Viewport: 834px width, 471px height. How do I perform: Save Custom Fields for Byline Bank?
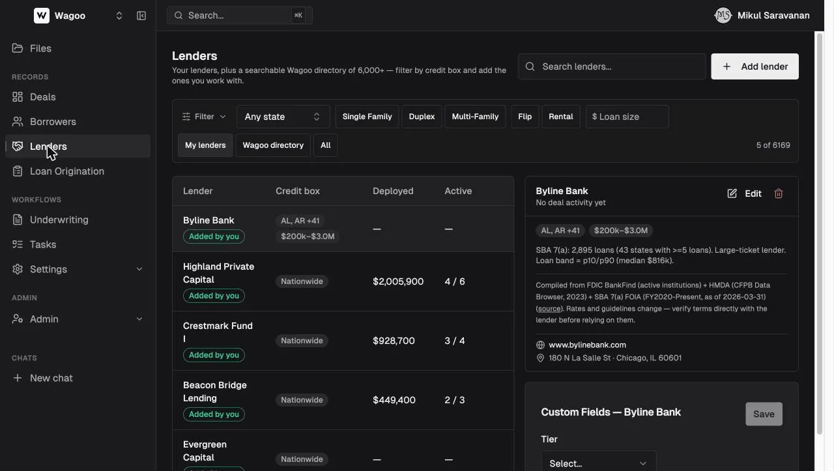pyautogui.click(x=764, y=414)
